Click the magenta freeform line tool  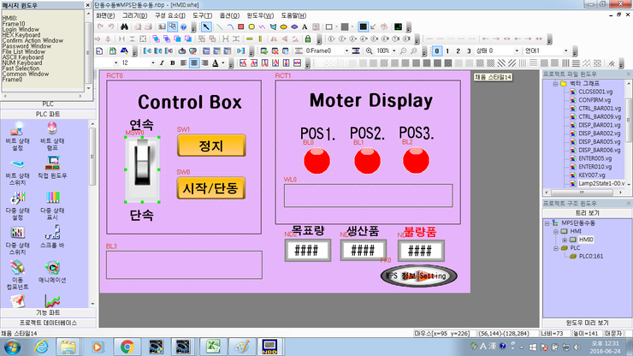tap(262, 27)
